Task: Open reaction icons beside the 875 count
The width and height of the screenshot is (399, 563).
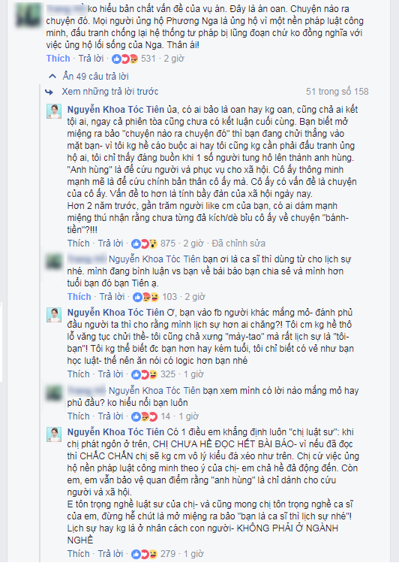Action: [x=145, y=244]
